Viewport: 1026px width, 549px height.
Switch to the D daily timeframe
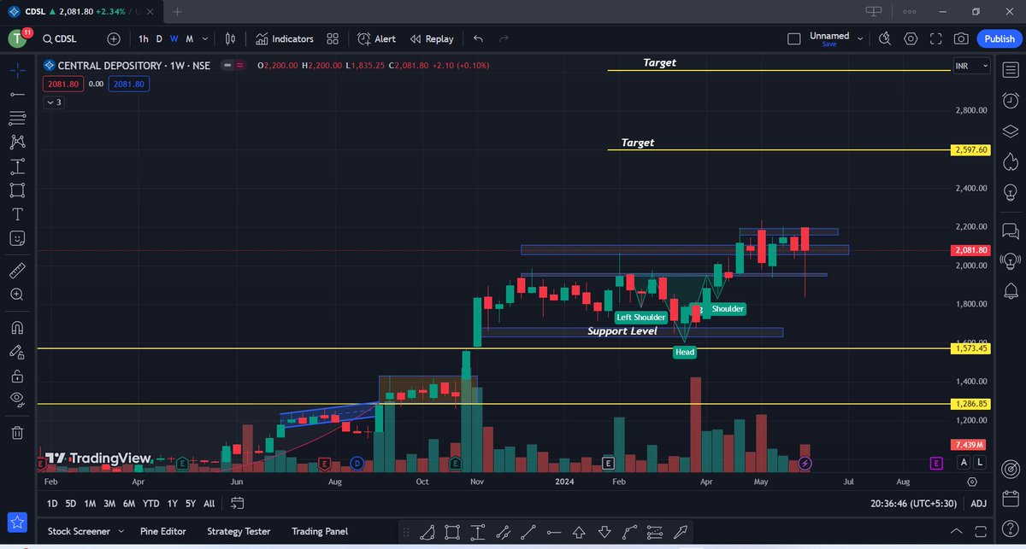click(x=159, y=38)
